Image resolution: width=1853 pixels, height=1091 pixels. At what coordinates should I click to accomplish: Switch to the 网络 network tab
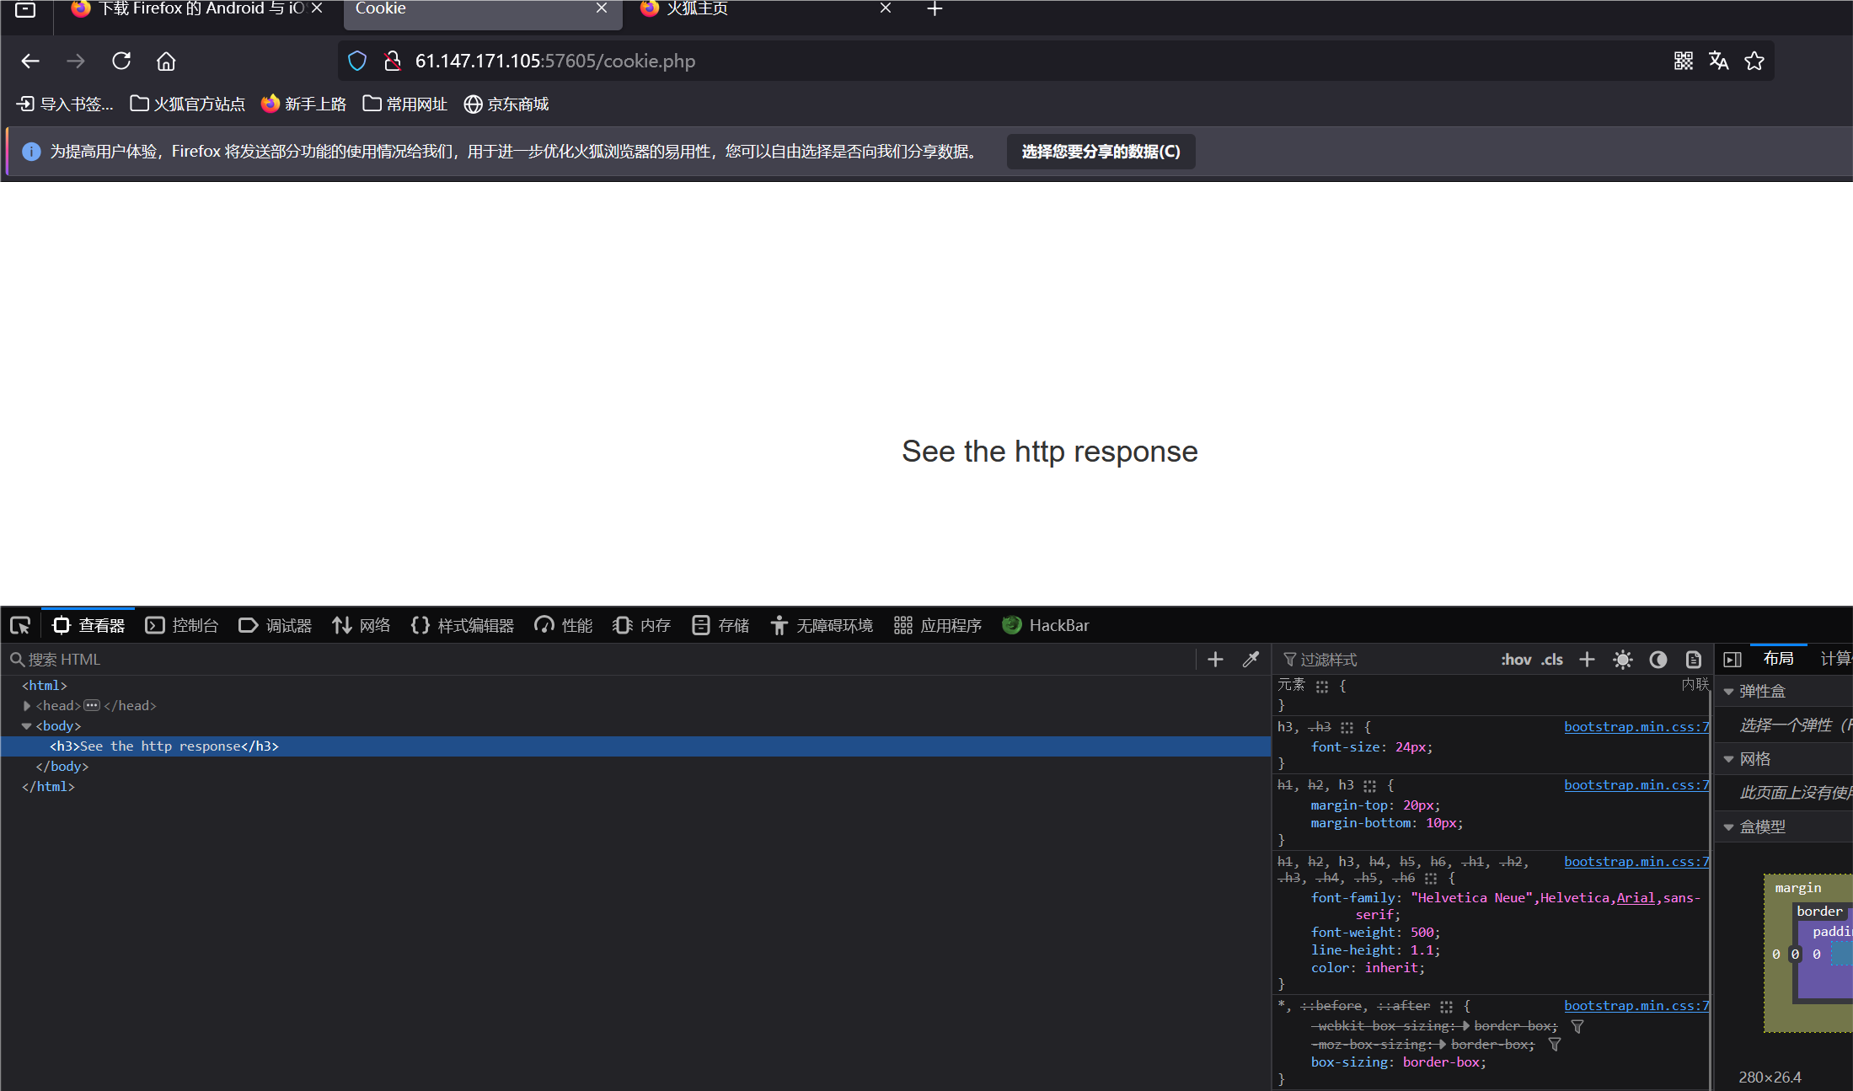(361, 625)
